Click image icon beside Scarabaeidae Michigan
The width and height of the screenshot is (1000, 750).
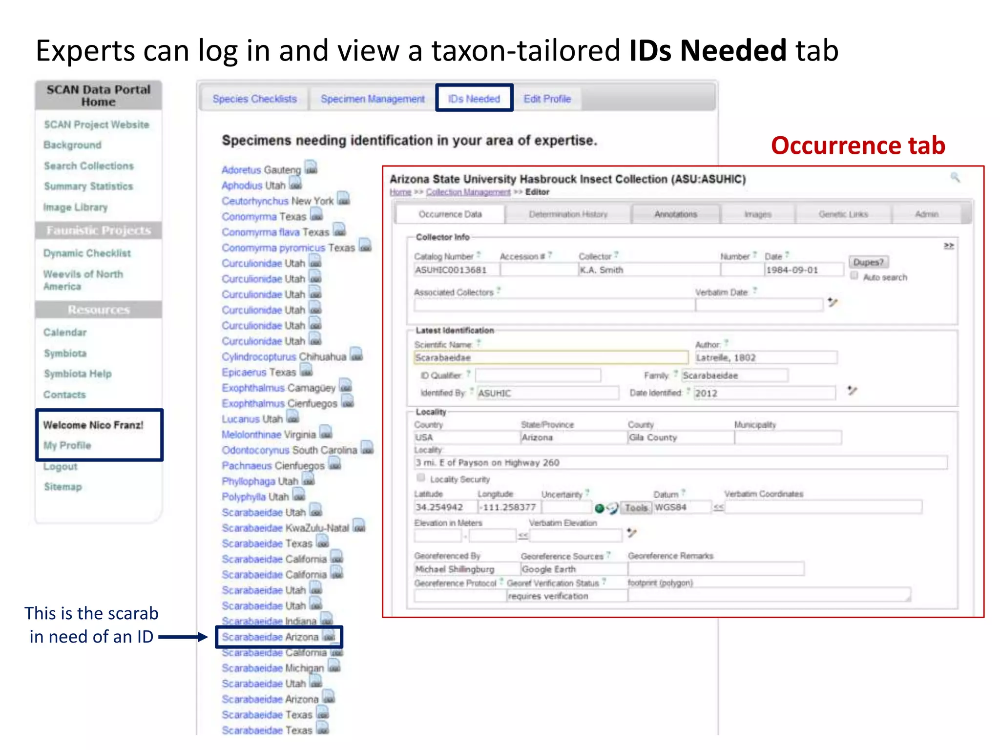point(334,666)
